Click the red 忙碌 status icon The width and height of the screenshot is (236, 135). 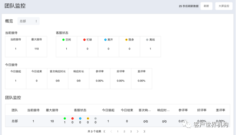[x=84, y=40]
